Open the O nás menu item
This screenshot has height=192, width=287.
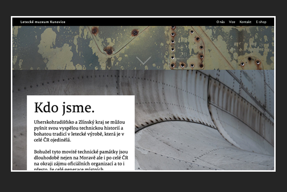pos(220,22)
